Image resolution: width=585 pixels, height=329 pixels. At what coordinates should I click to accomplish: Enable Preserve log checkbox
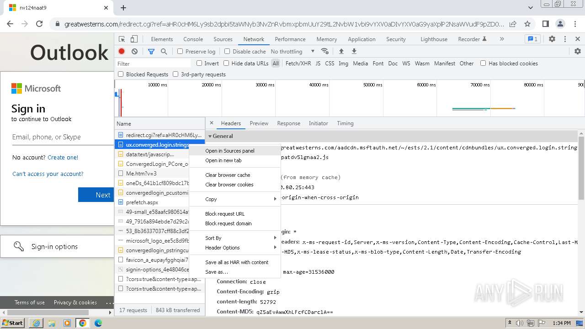coord(180,52)
